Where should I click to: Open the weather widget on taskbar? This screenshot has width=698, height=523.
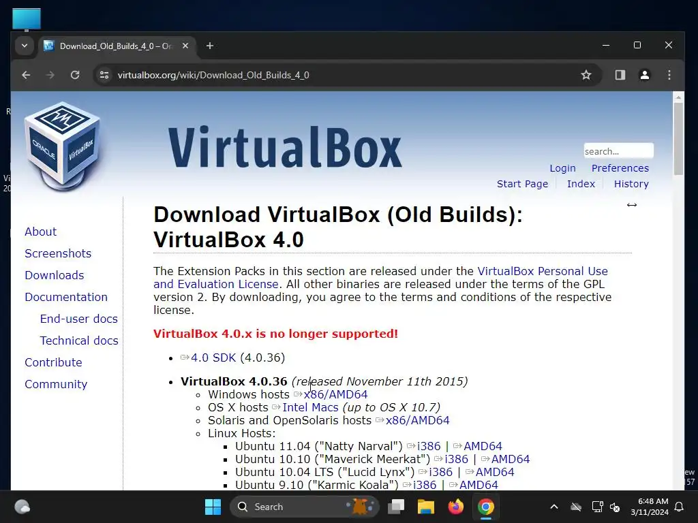(x=22, y=507)
